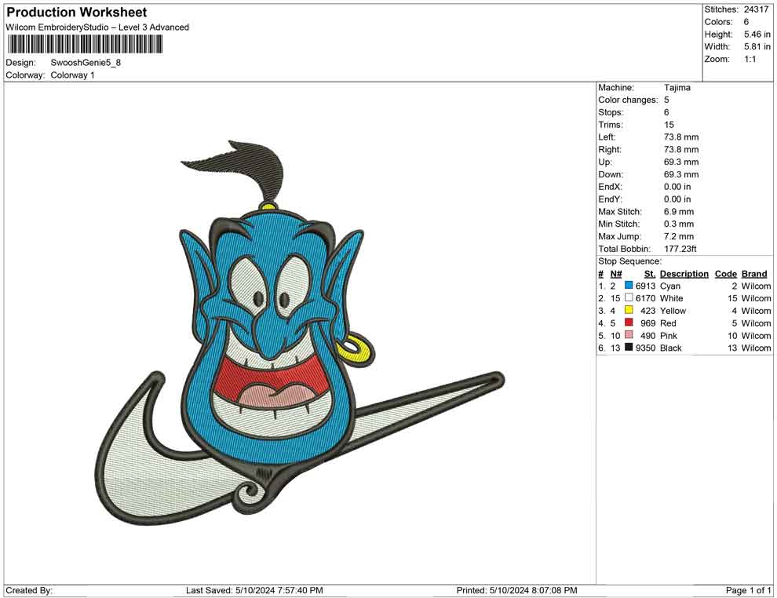Click the Total Bobbin value '177.23ft'
Viewport: 777px width, 598px height.
coord(680,249)
